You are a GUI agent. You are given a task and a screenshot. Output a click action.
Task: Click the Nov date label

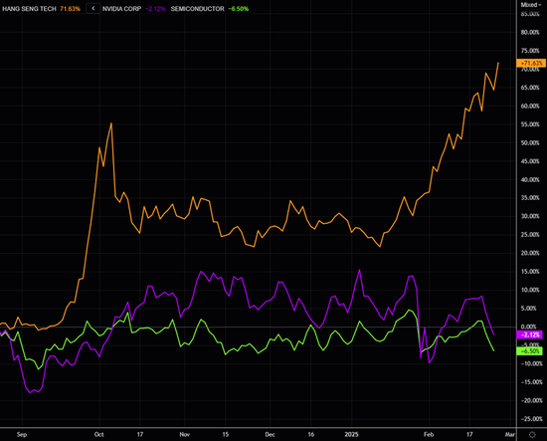(185, 434)
